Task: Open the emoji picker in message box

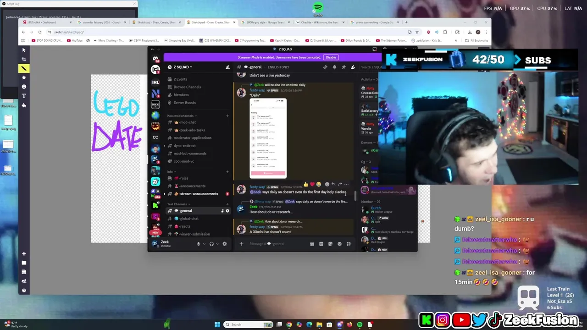Action: (339, 244)
